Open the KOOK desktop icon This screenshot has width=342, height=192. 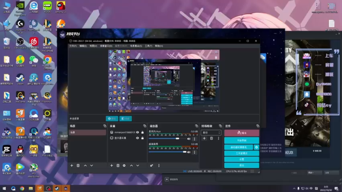(47, 7)
